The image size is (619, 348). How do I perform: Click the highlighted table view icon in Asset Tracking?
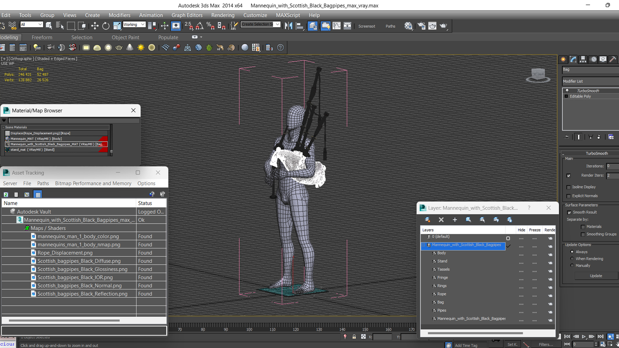tap(38, 195)
